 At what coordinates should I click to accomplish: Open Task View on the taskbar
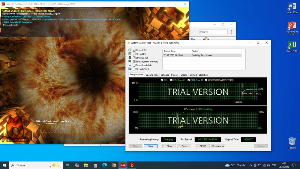[67, 165]
